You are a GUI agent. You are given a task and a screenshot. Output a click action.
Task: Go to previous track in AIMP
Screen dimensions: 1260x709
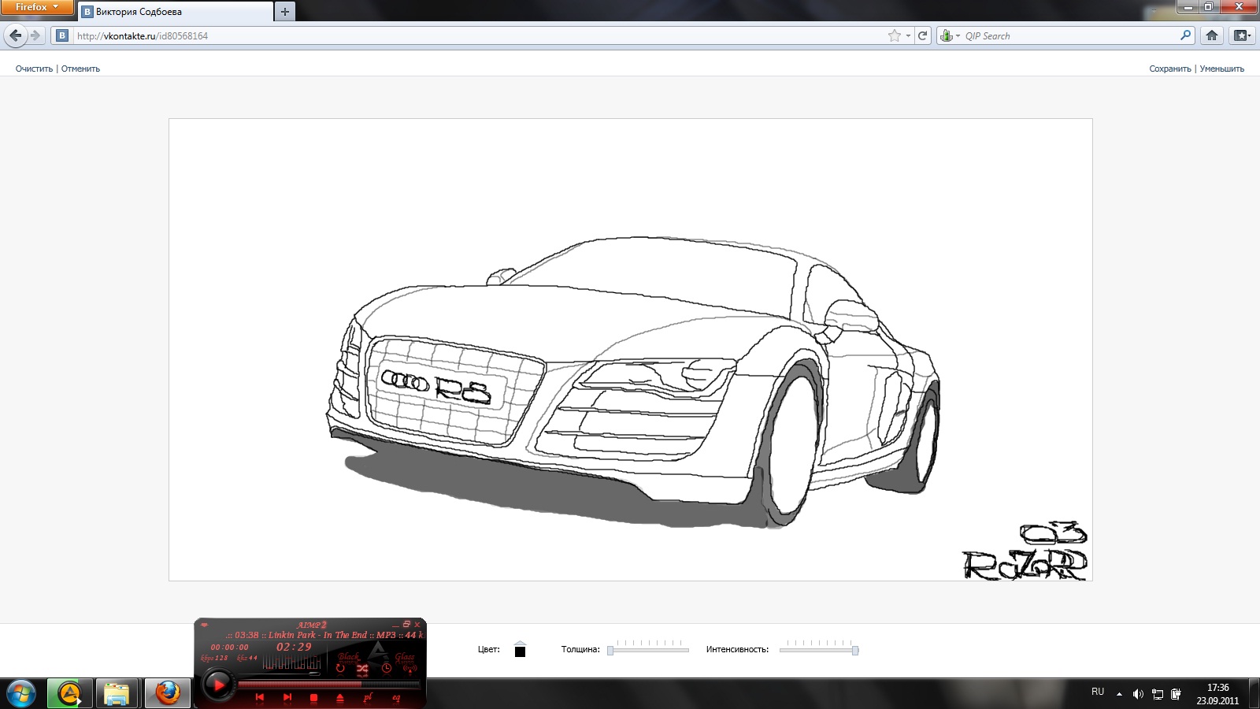(259, 697)
